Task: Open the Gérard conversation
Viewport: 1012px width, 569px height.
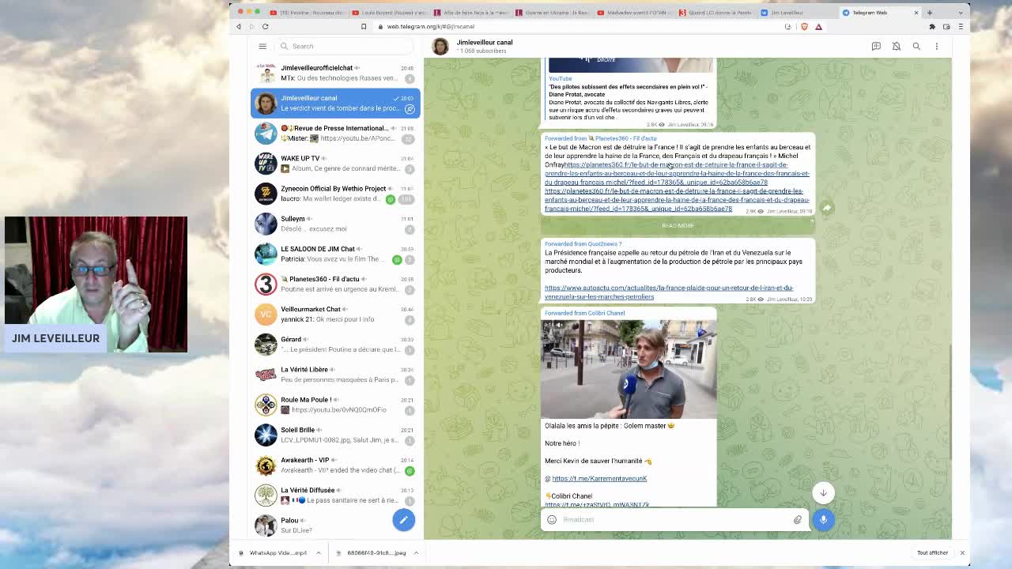Action: click(x=335, y=345)
